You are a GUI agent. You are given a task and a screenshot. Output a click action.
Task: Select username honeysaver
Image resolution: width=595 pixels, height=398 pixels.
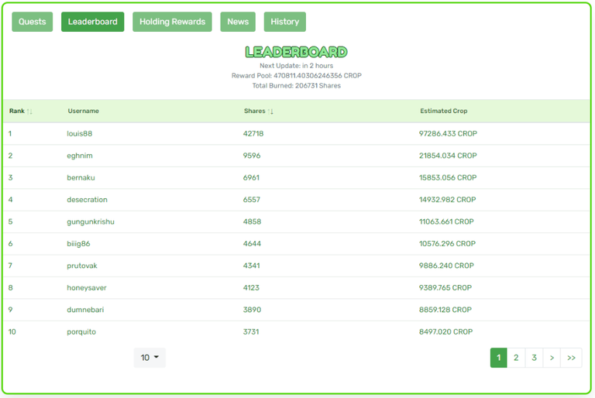click(87, 287)
